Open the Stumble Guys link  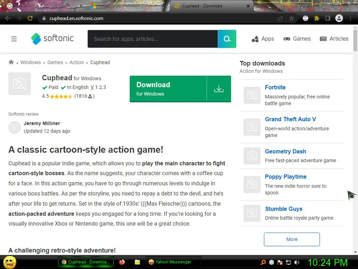coord(284,209)
